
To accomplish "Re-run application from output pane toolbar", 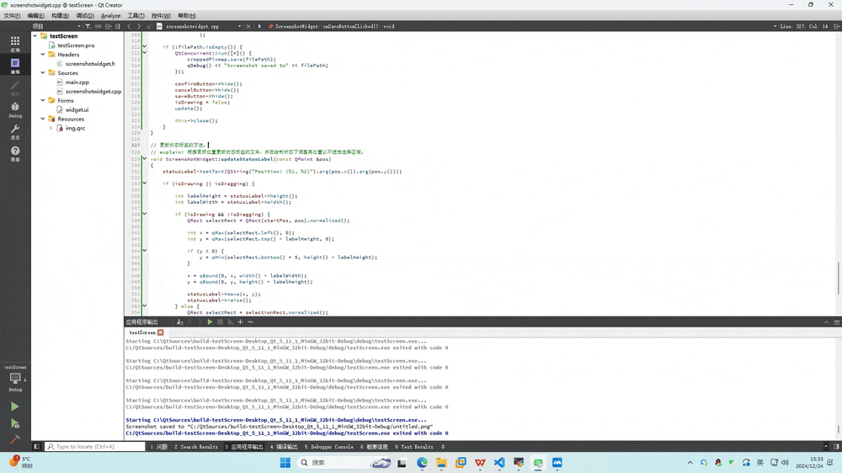I will [x=210, y=322].
